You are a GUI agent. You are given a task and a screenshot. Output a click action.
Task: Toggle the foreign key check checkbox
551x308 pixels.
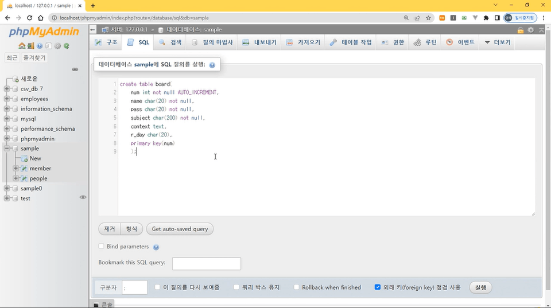tap(378, 287)
